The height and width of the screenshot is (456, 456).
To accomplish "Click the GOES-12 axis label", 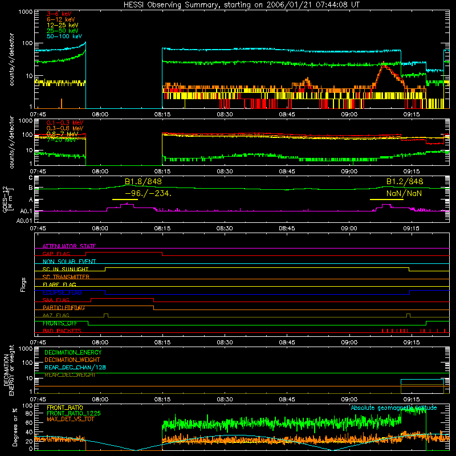I will pos(8,199).
